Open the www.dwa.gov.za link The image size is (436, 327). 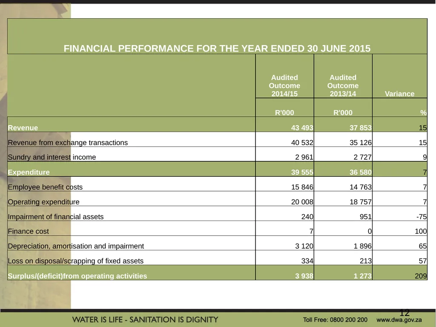click(x=399, y=320)
